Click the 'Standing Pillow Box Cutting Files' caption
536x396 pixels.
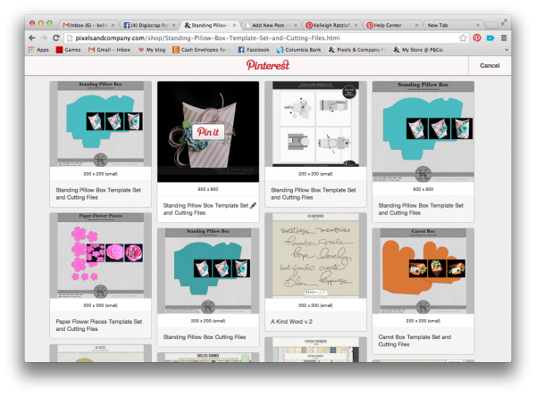205,337
